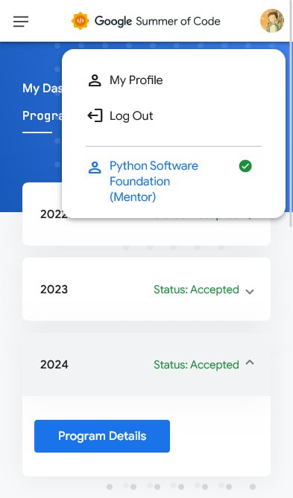The width and height of the screenshot is (293, 498).
Task: Open the hamburger navigation menu
Action: pyautogui.click(x=21, y=22)
